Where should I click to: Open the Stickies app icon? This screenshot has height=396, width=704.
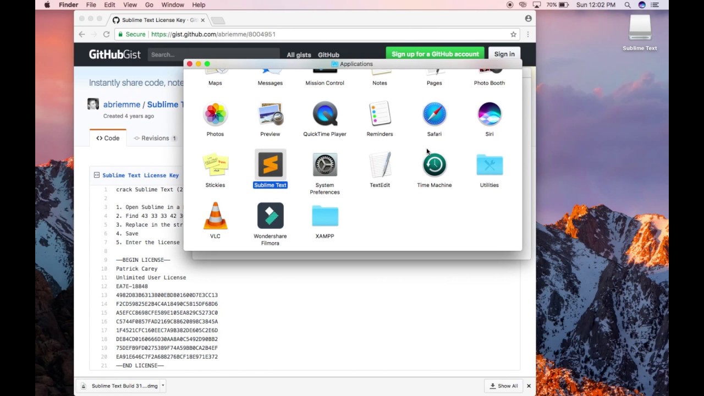pyautogui.click(x=215, y=165)
